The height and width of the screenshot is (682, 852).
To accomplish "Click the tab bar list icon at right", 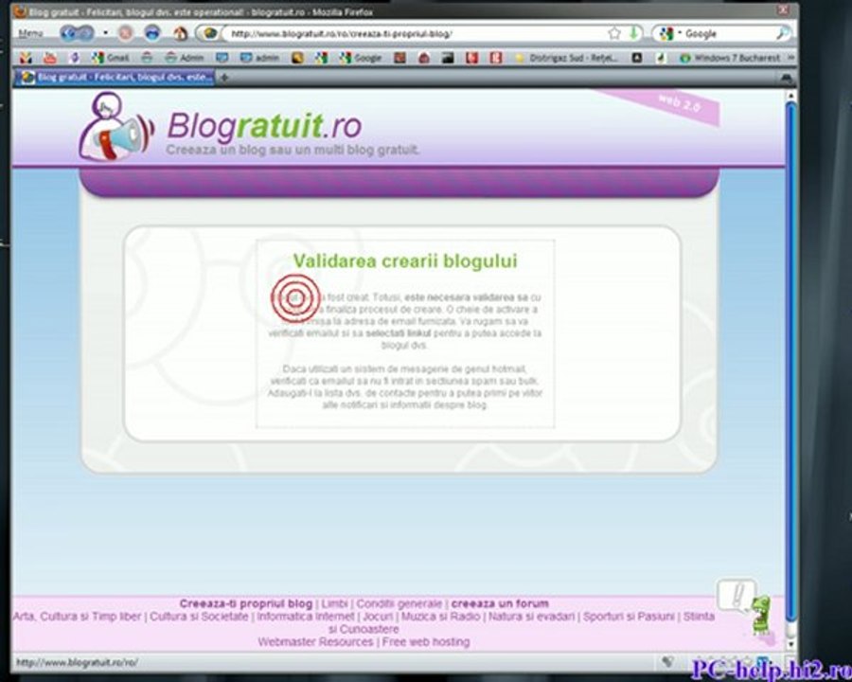I will [x=787, y=79].
